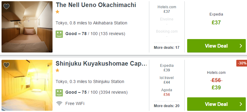The width and height of the screenshot is (247, 112).
Task: Click the Free WiFi icon
Action: 59,103
